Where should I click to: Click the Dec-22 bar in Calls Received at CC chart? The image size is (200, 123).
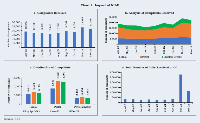pyautogui.click(x=189, y=97)
